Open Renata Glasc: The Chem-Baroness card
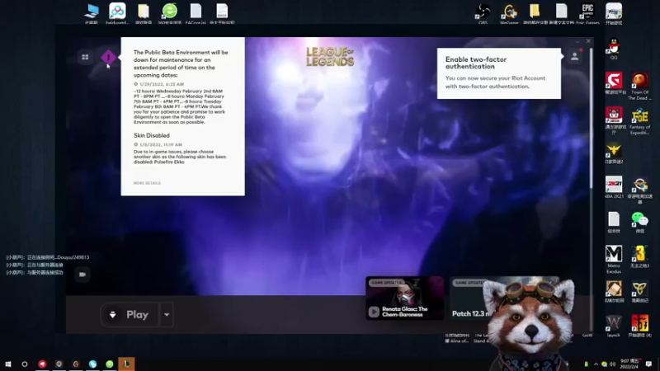The height and width of the screenshot is (371, 660). coord(404,298)
